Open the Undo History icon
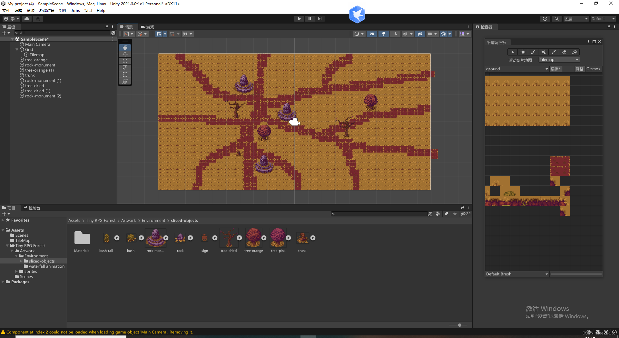Screen dimensions: 619x338 545,19
